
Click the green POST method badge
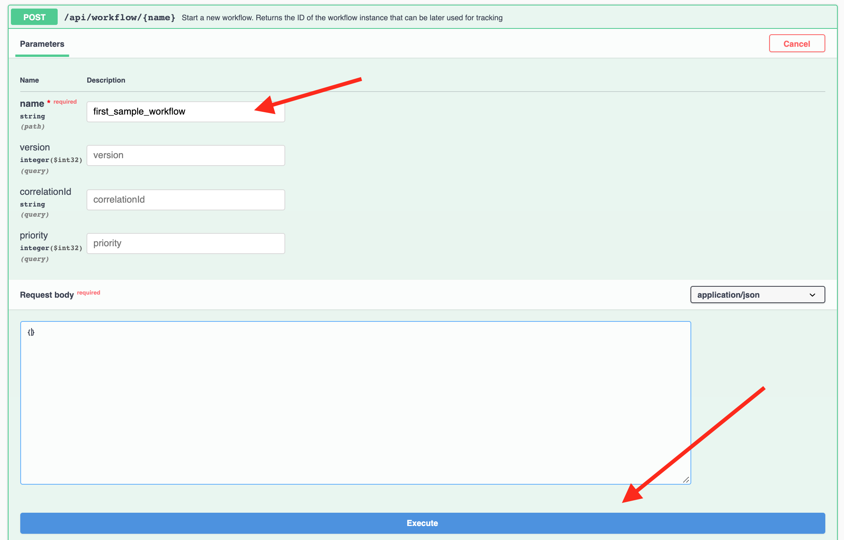click(x=34, y=17)
